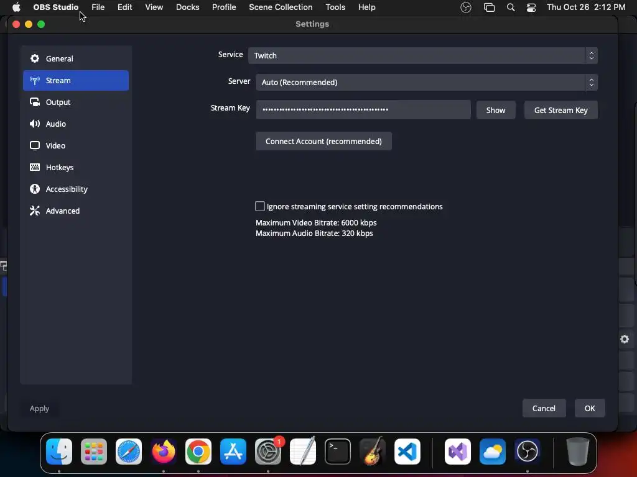The height and width of the screenshot is (477, 637).
Task: Click Apply in the Settings window
Action: tap(39, 409)
